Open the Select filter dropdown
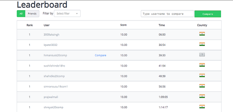Image resolution: width=233 pixels, height=112 pixels. click(x=67, y=13)
